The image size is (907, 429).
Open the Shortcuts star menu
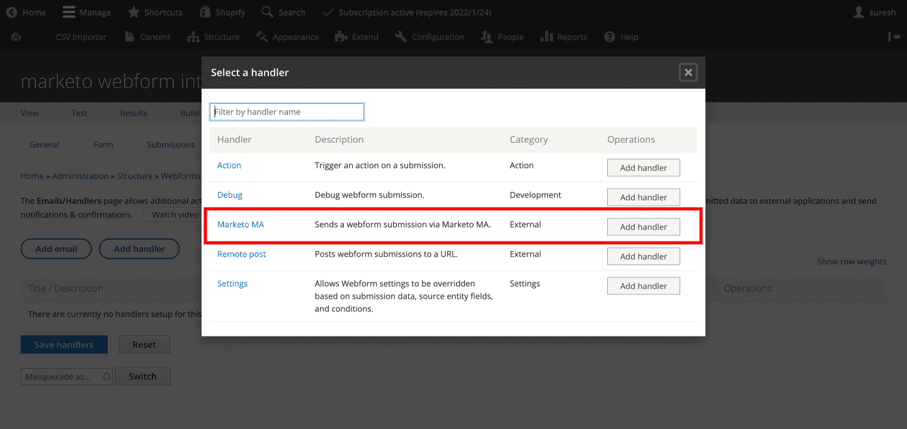tap(155, 13)
